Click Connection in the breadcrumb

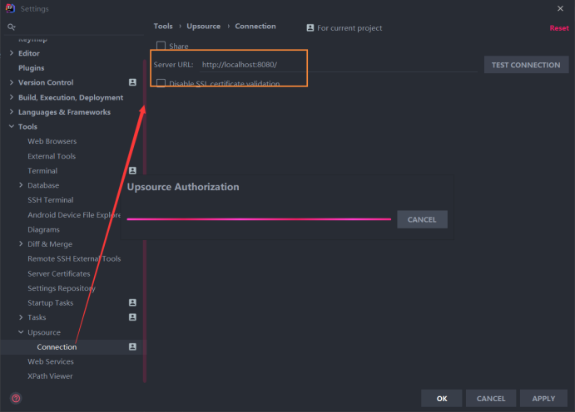coord(255,27)
